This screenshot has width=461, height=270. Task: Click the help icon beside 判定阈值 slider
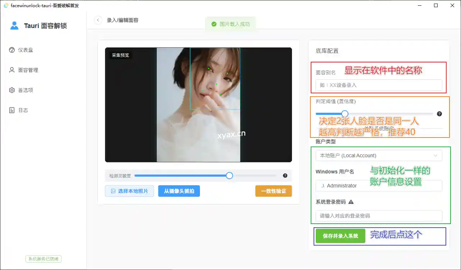pos(439,114)
